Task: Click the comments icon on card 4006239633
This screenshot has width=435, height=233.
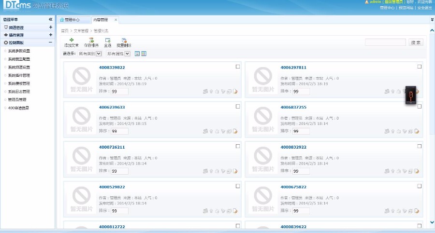Action: click(x=205, y=131)
